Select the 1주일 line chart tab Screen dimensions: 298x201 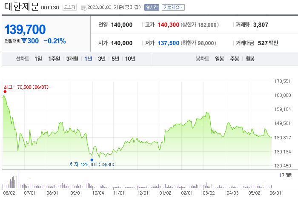[54, 59]
